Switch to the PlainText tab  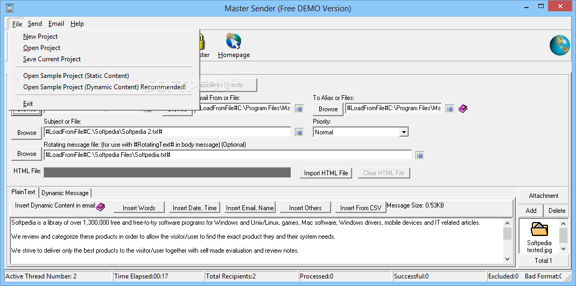(x=23, y=192)
